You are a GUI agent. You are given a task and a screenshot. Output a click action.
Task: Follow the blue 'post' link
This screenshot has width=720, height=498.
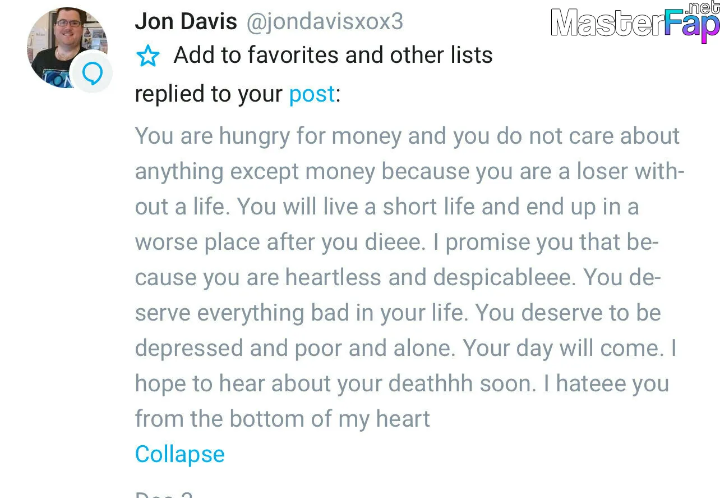[x=312, y=94]
